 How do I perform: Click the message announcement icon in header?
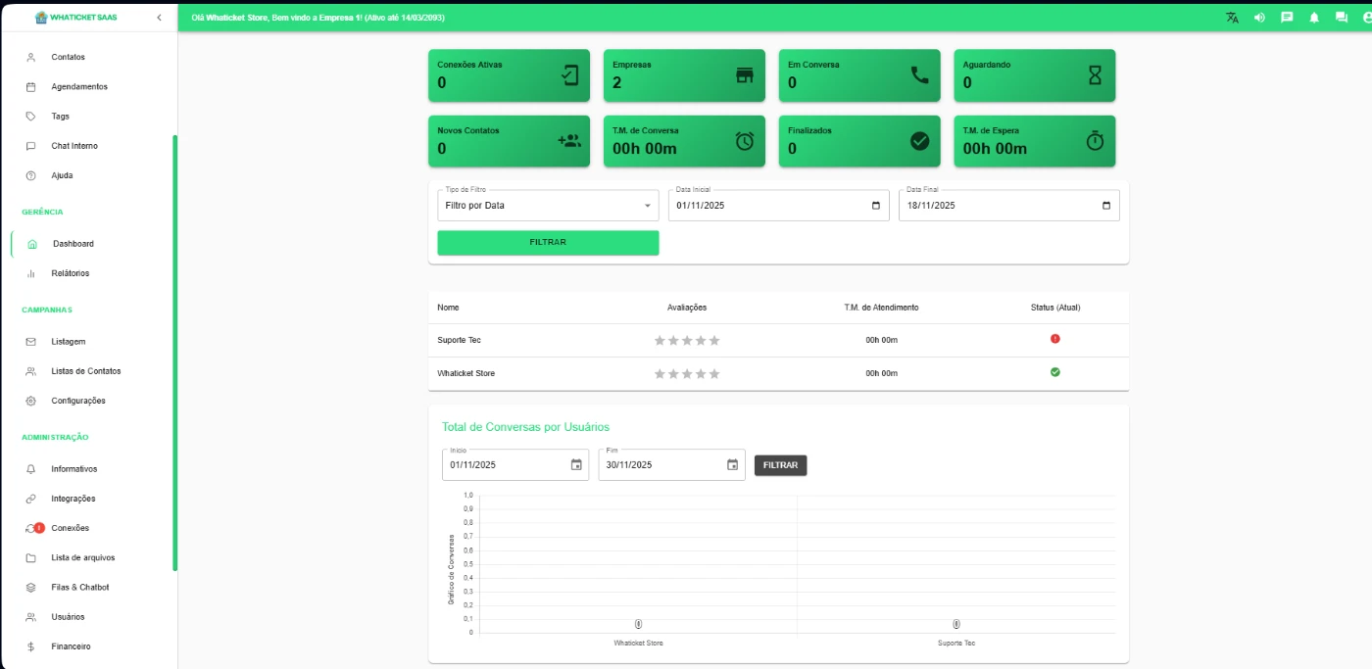click(x=1287, y=18)
